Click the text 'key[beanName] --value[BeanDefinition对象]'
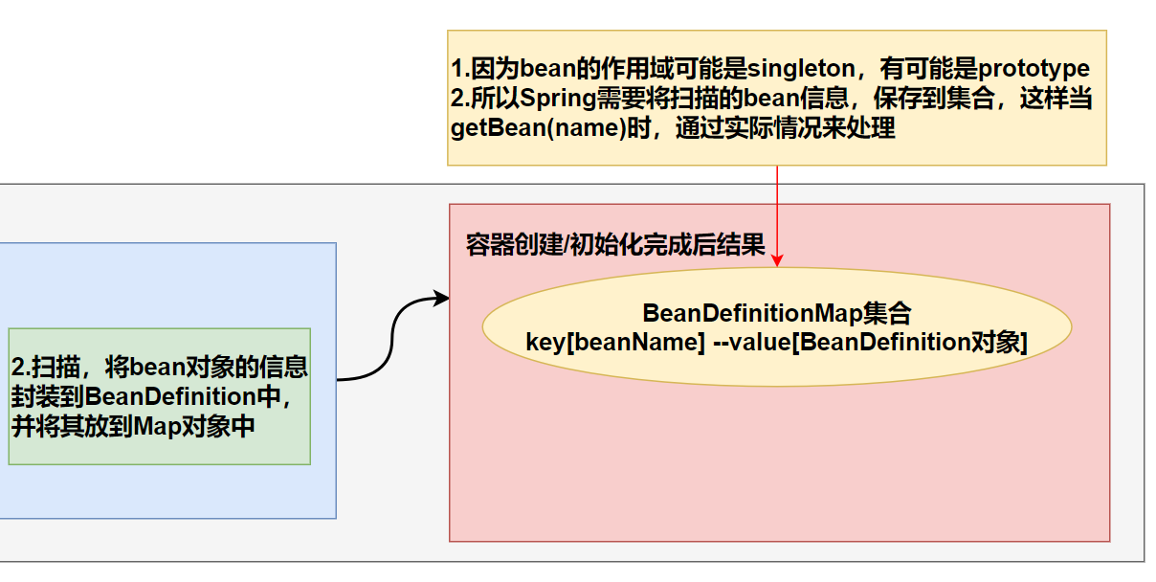The width and height of the screenshot is (1156, 582). click(776, 341)
